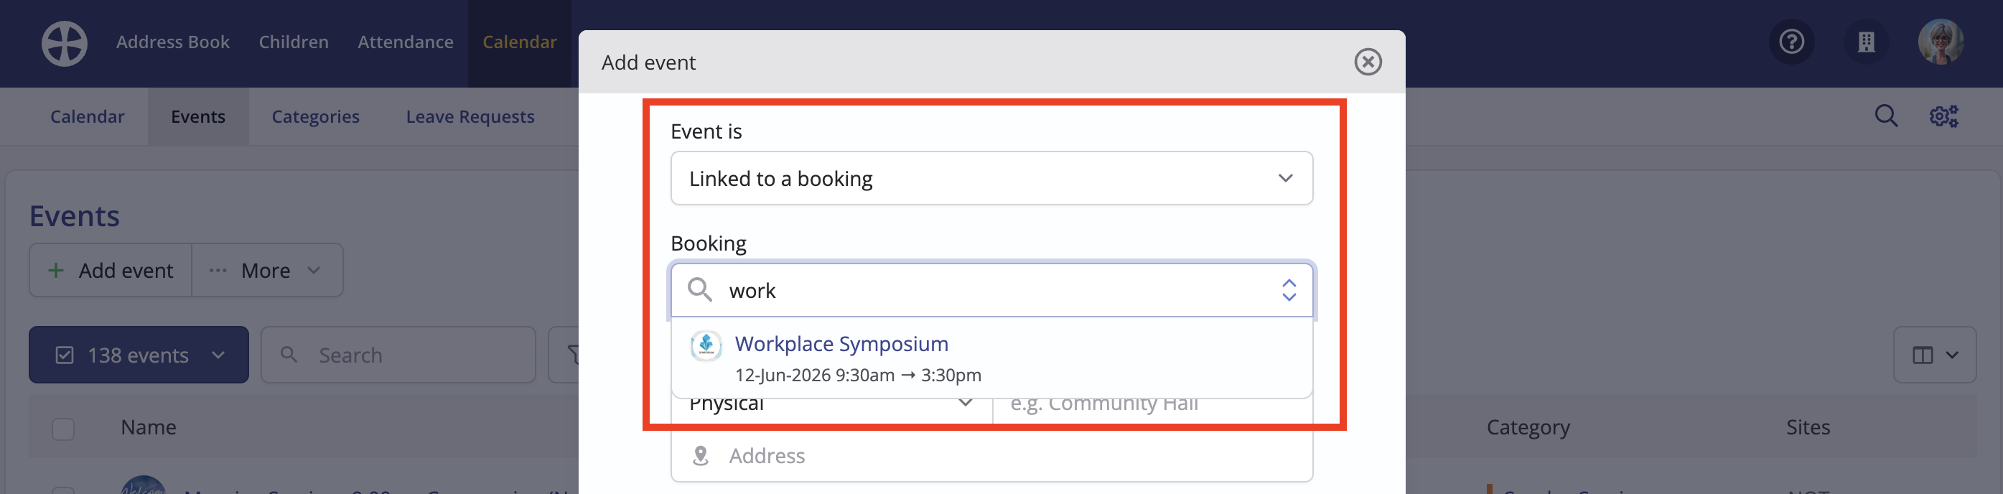The image size is (2003, 494).
Task: Click into the Booking search field
Action: coord(991,290)
